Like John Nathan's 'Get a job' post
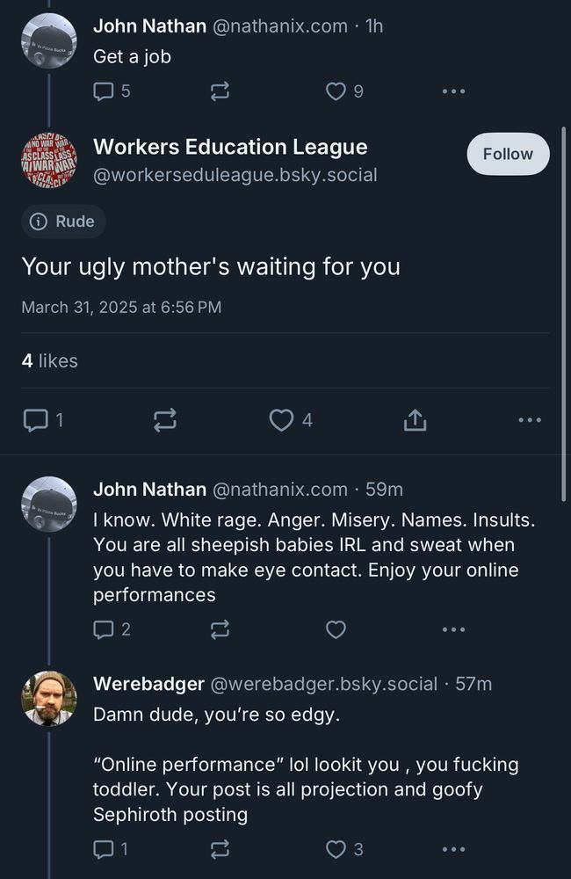This screenshot has width=571, height=879. click(x=336, y=91)
